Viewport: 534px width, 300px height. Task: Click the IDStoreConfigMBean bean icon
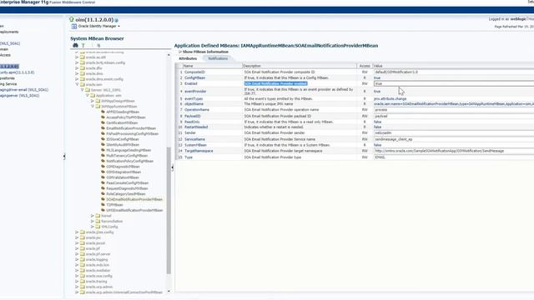(103, 139)
